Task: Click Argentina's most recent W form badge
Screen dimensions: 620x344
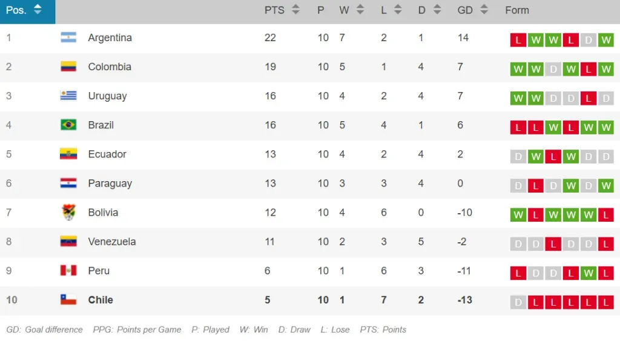Action: coord(606,41)
